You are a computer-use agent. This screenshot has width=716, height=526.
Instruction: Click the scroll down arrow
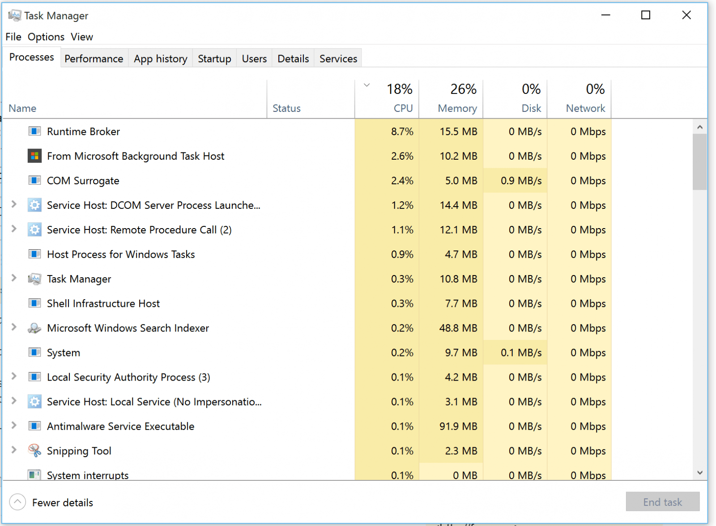700,473
